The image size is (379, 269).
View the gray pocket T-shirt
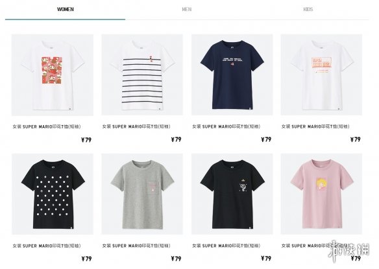point(142,194)
